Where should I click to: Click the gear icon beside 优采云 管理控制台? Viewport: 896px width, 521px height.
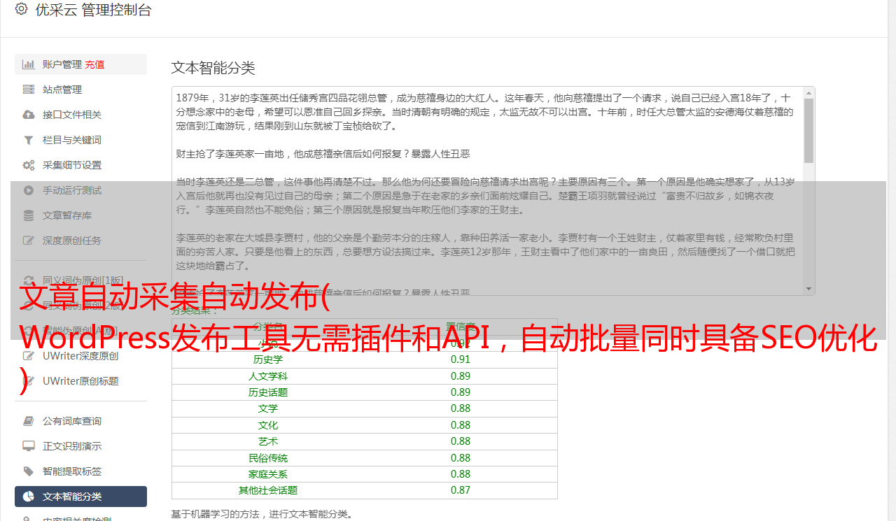pyautogui.click(x=21, y=9)
